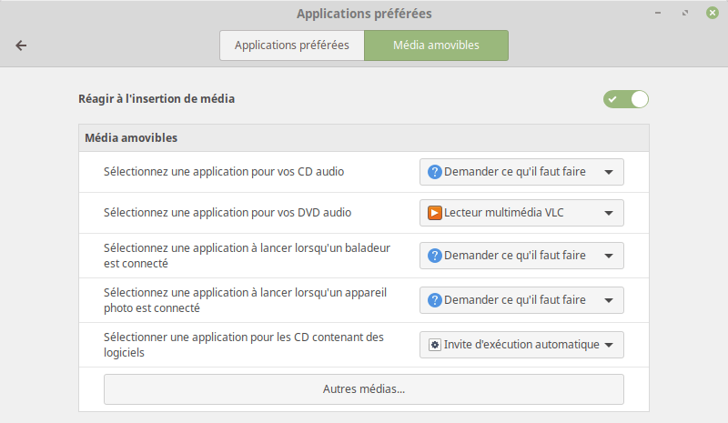This screenshot has width=728, height=423.
Task: Click the Média amovibles section header
Action: coord(131,138)
